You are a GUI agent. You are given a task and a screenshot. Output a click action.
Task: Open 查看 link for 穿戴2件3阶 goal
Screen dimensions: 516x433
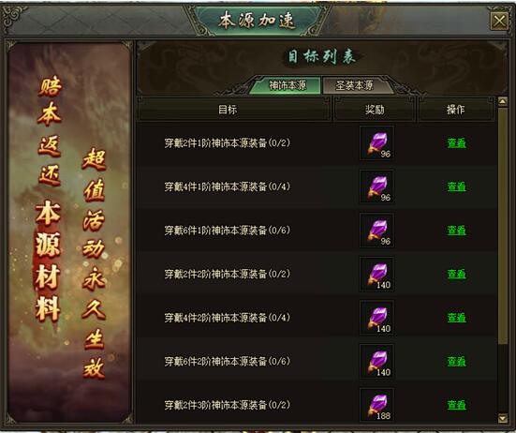click(x=456, y=405)
